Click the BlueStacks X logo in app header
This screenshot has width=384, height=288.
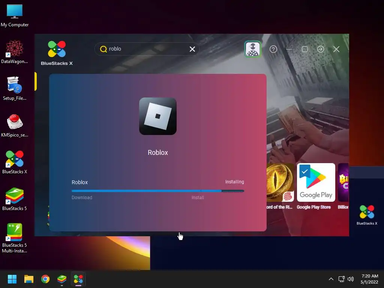pos(57,53)
